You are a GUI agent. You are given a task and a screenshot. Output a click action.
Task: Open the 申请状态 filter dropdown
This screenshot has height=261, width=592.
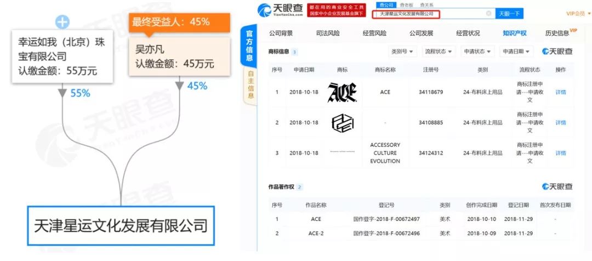[x=477, y=52]
